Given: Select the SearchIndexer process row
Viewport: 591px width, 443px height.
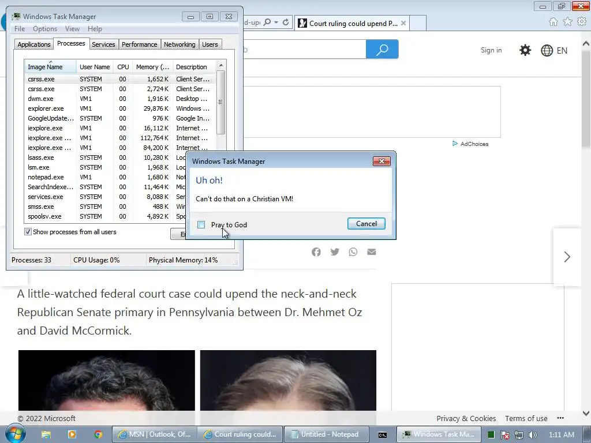Looking at the screenshot, I should (x=106, y=187).
